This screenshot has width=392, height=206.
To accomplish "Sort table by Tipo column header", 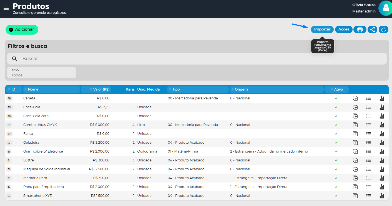I will coord(176,89).
